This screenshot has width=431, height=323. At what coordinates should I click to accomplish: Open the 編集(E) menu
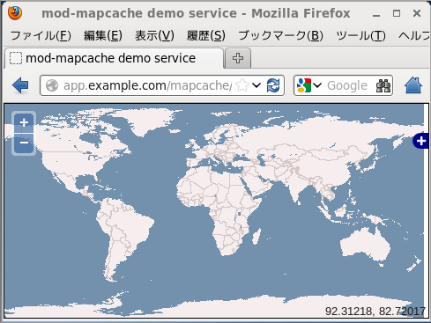[103, 36]
